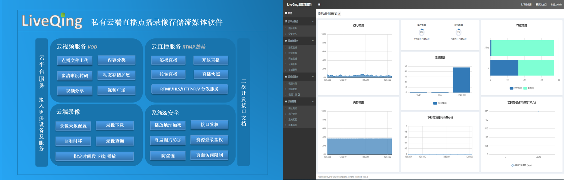Click the 防盗链 box in diagram
The image size is (564, 180).
[168, 155]
